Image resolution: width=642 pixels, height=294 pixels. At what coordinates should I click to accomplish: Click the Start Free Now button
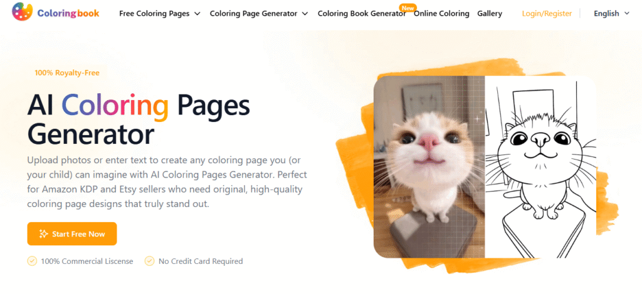pos(72,234)
